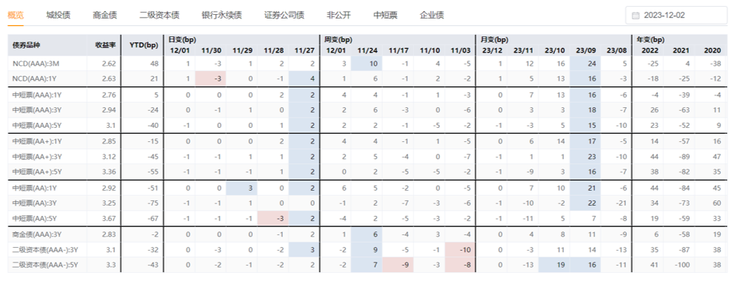737x281 pixels.
Task: Click the 债券品种 column header
Action: [27, 45]
